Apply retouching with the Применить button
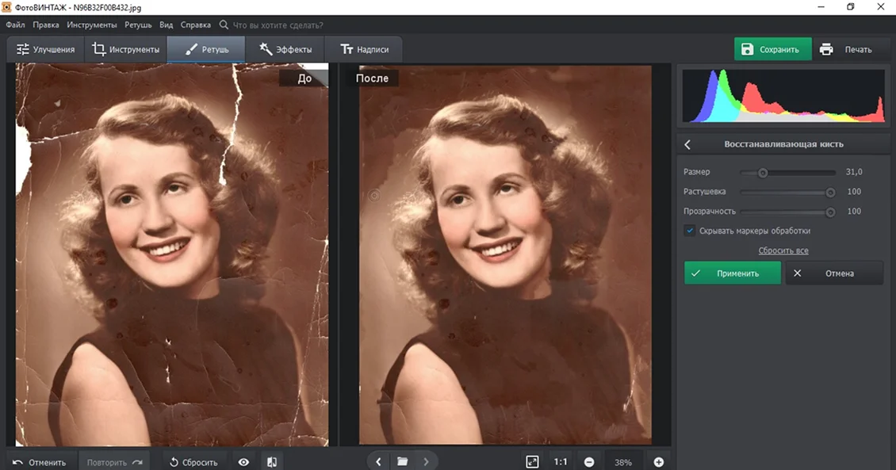This screenshot has width=896, height=470. coord(732,273)
